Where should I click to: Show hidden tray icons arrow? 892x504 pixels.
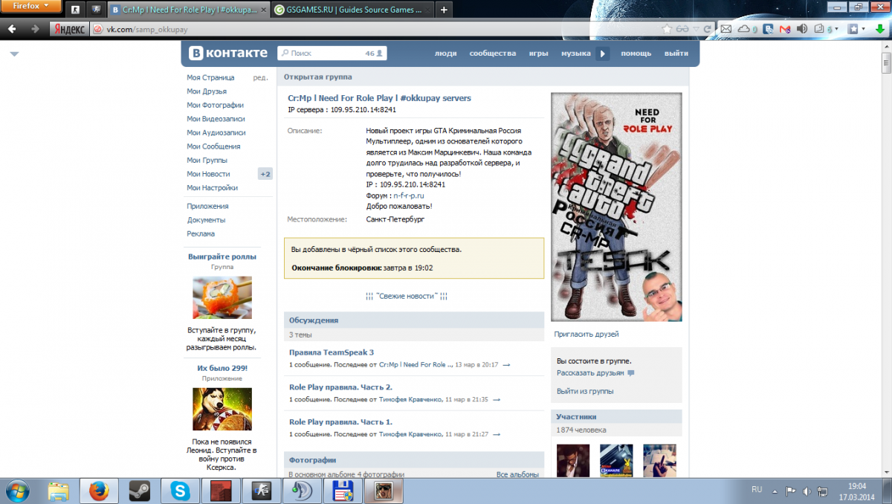click(x=775, y=491)
